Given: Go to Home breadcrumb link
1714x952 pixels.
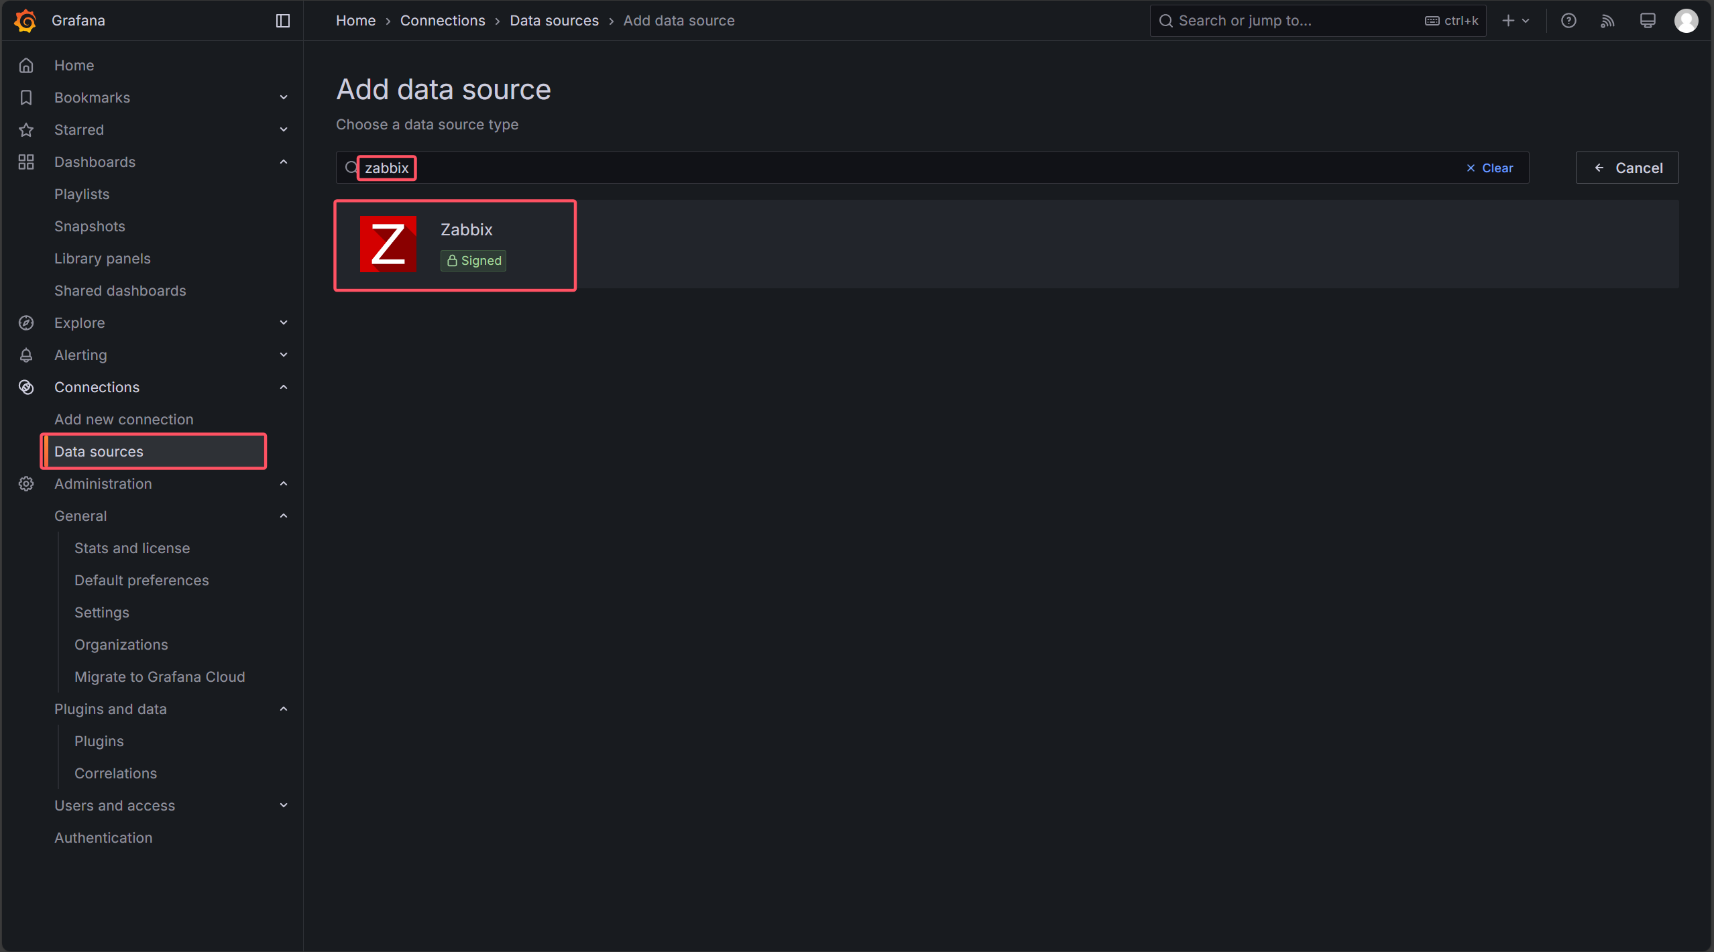Looking at the screenshot, I should point(355,21).
